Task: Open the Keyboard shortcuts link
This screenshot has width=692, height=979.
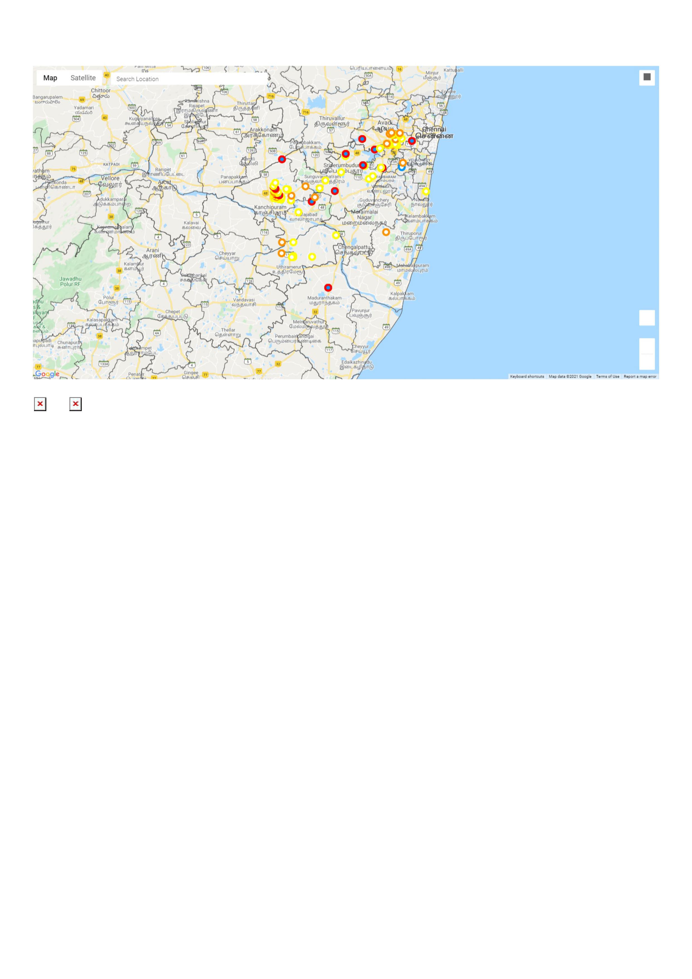Action: tap(527, 376)
